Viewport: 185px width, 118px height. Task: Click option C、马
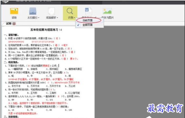coord(49,76)
